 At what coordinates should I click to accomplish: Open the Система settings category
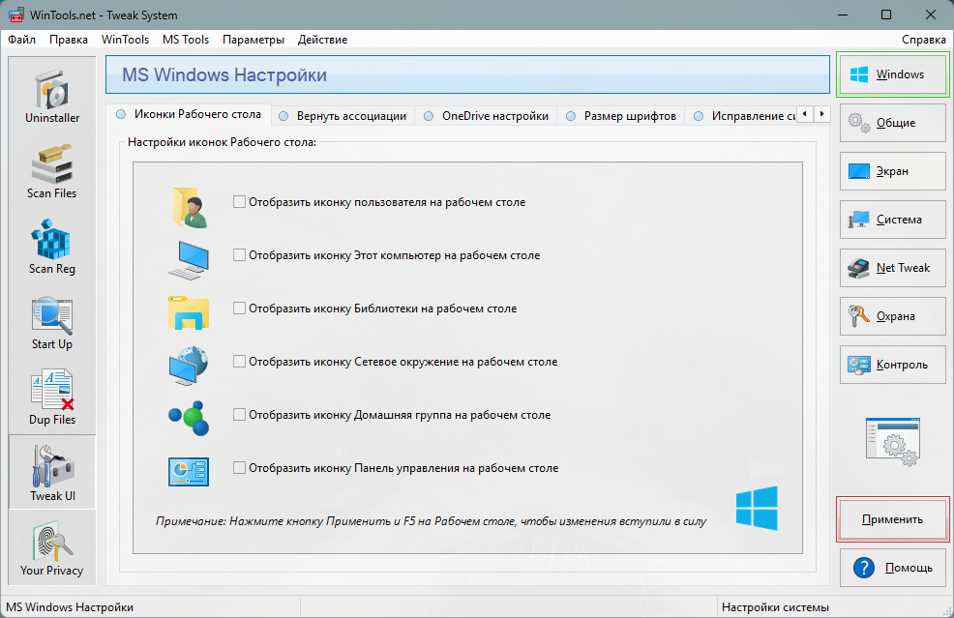coord(892,220)
